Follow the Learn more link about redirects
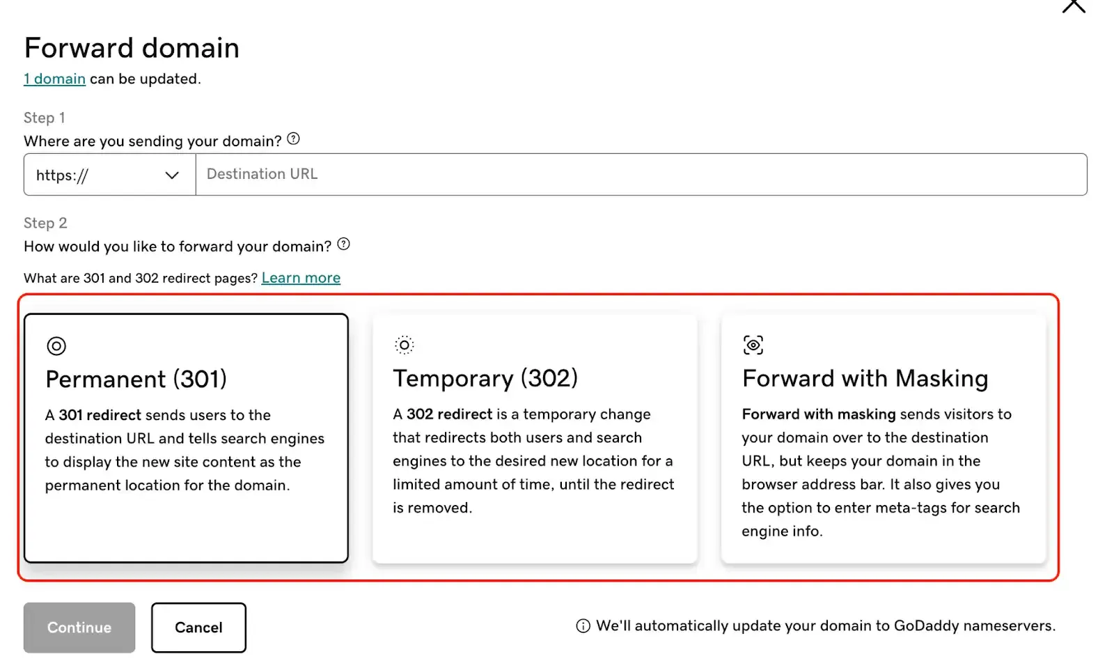 (x=301, y=277)
